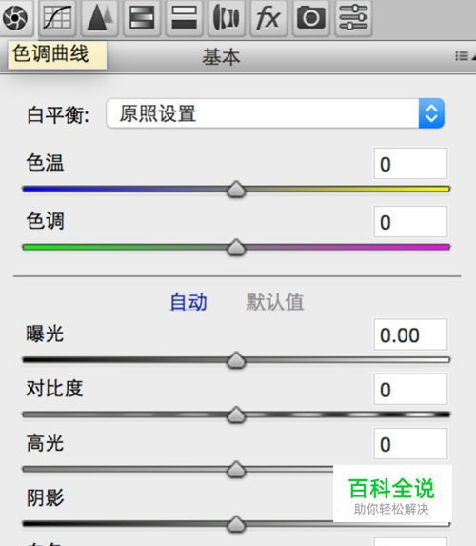Open the Basic panel aperture icon

pos(15,17)
